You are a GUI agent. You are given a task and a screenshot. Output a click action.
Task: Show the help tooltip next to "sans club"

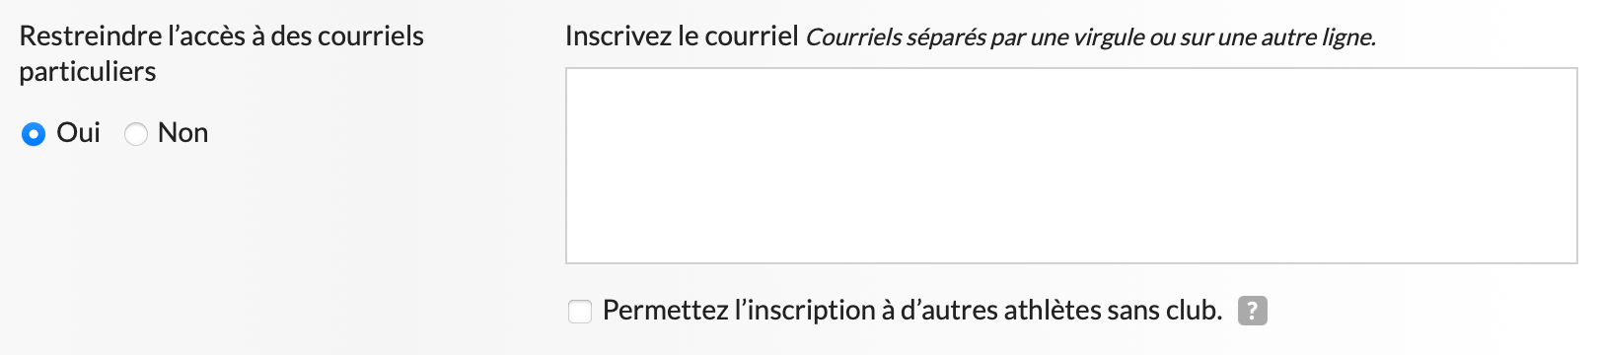[1252, 311]
